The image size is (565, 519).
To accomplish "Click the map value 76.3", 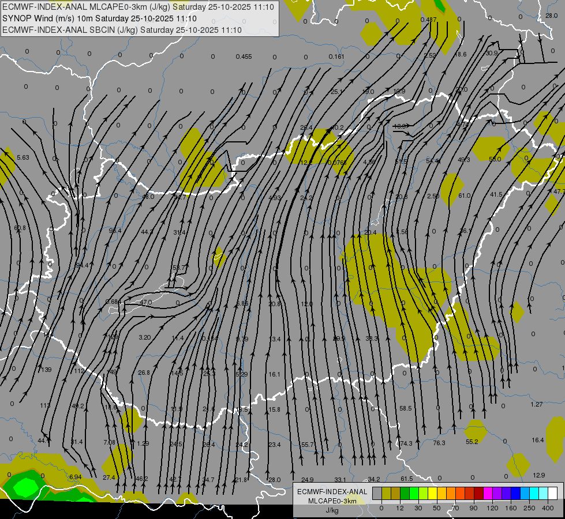I will point(439,443).
